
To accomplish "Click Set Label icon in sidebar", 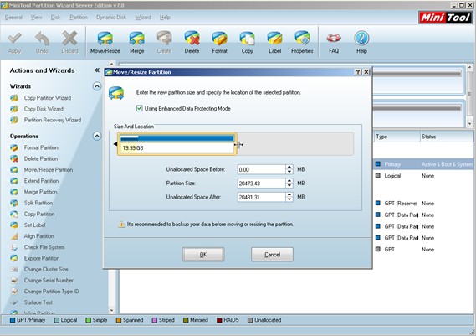I will [x=14, y=225].
